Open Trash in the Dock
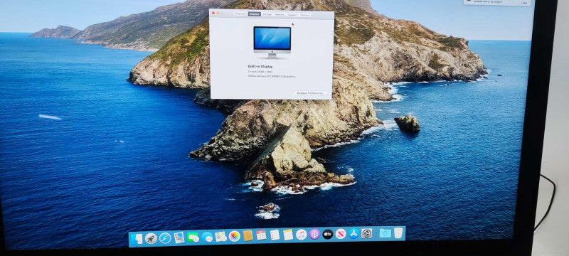Image resolution: width=569 pixels, height=256 pixels. click(x=398, y=233)
